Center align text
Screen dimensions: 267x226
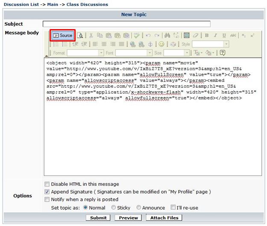(104, 44)
